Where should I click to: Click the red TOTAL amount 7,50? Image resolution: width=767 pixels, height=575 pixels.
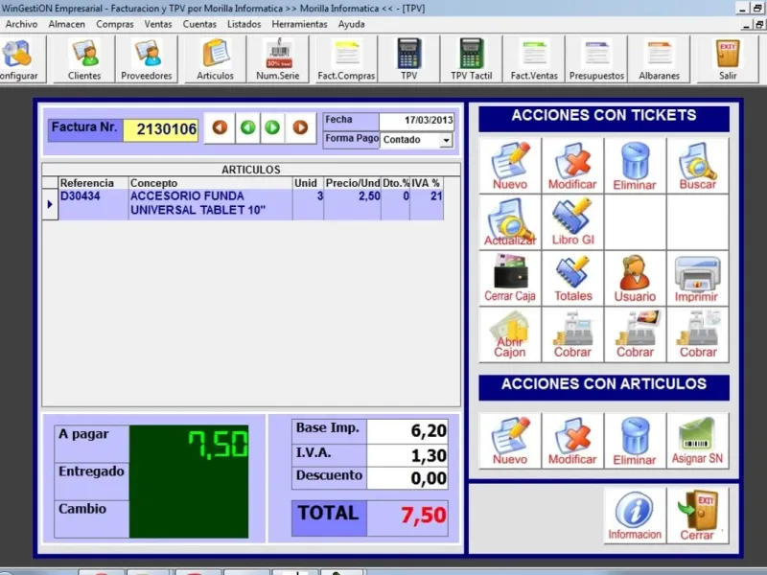click(407, 517)
